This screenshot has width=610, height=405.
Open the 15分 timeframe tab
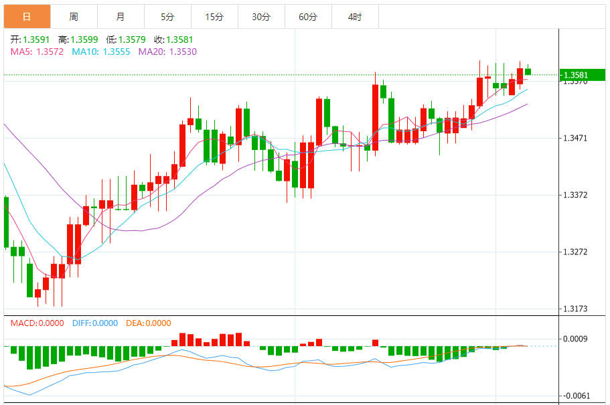click(215, 17)
